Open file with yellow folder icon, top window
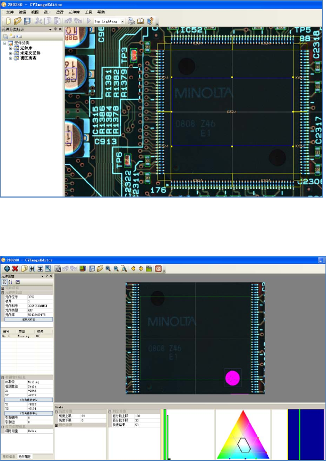The width and height of the screenshot is (326, 461). (x=18, y=21)
